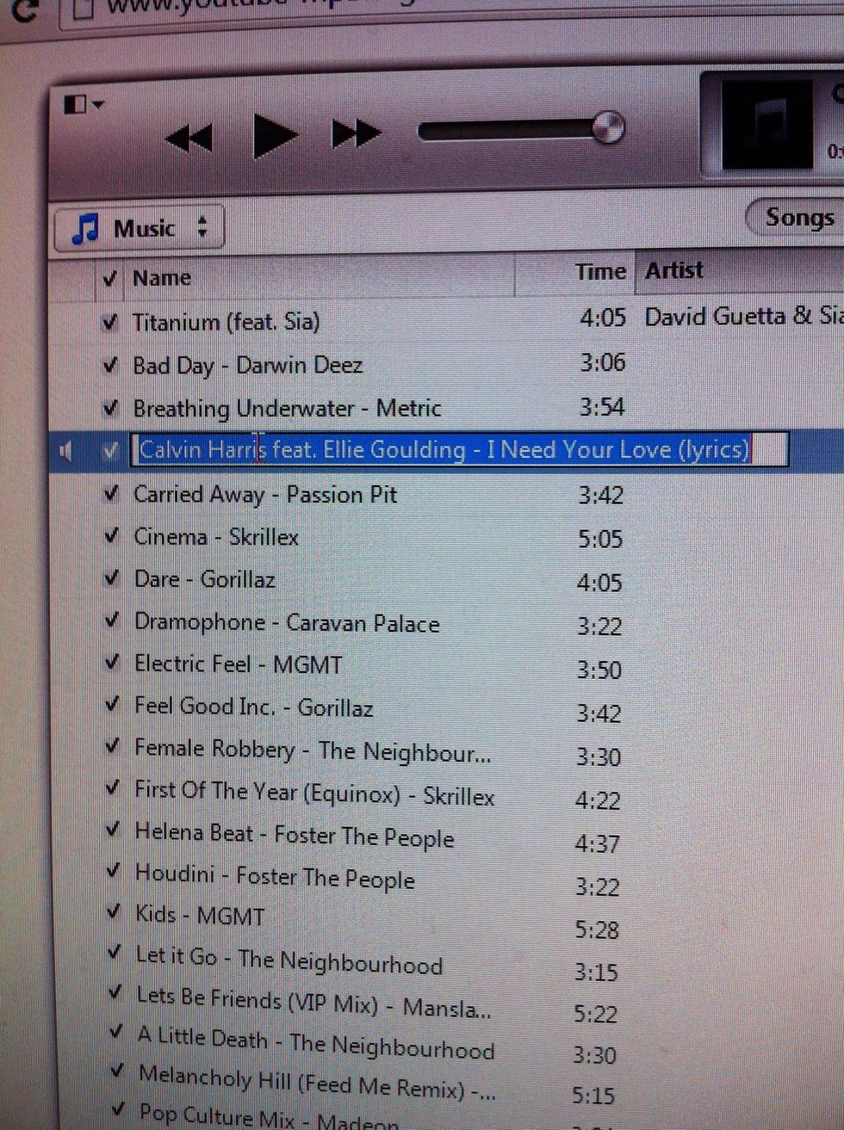Click the rewind previous track button
The width and height of the screenshot is (844, 1130).
pos(189,139)
